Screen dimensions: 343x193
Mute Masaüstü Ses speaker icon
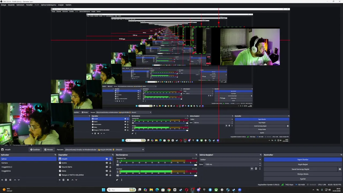(x=117, y=165)
